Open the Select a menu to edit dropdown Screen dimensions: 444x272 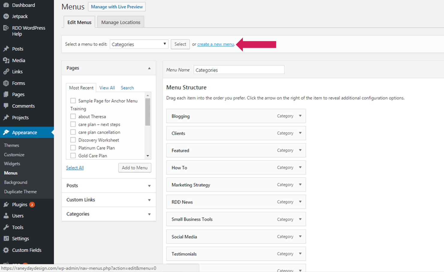pos(139,44)
